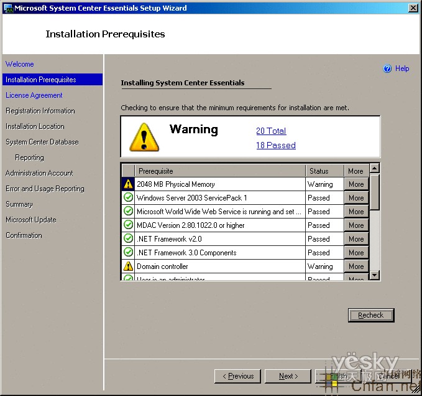Click the Prerequisite column header

point(220,171)
